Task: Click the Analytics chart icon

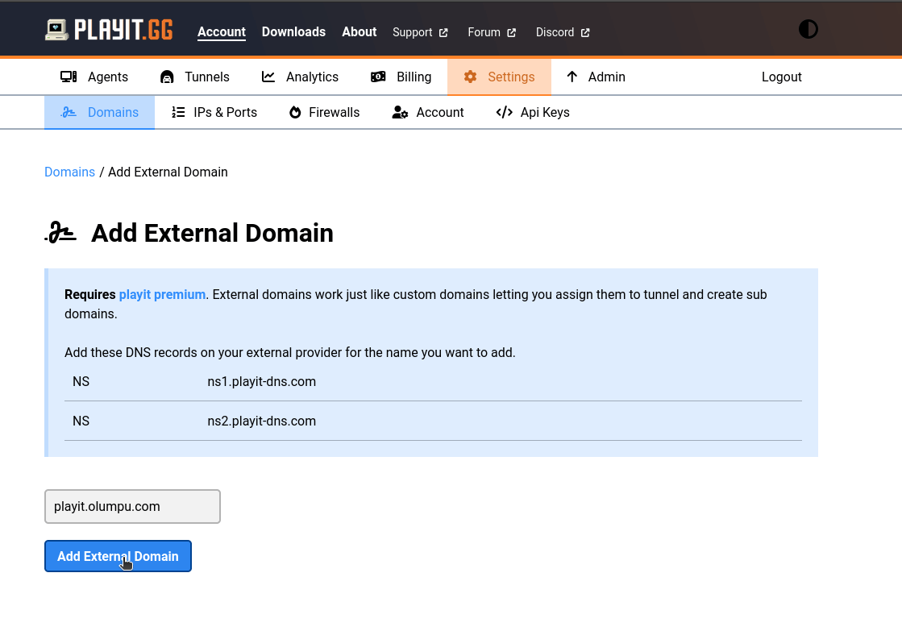Action: click(x=267, y=77)
